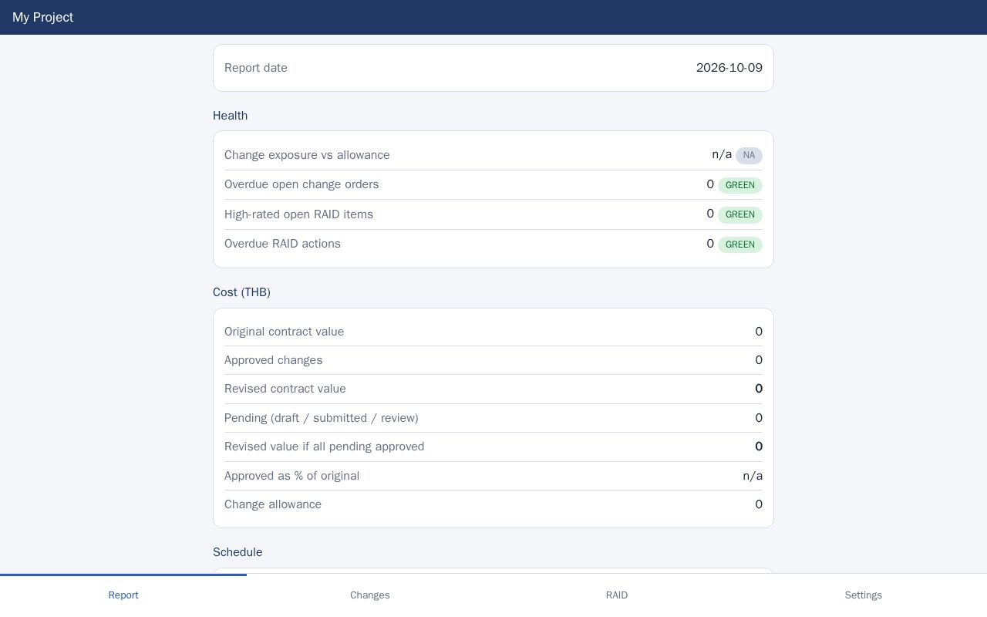Click the Overdue RAID actions label
The image size is (987, 617).
tap(283, 244)
